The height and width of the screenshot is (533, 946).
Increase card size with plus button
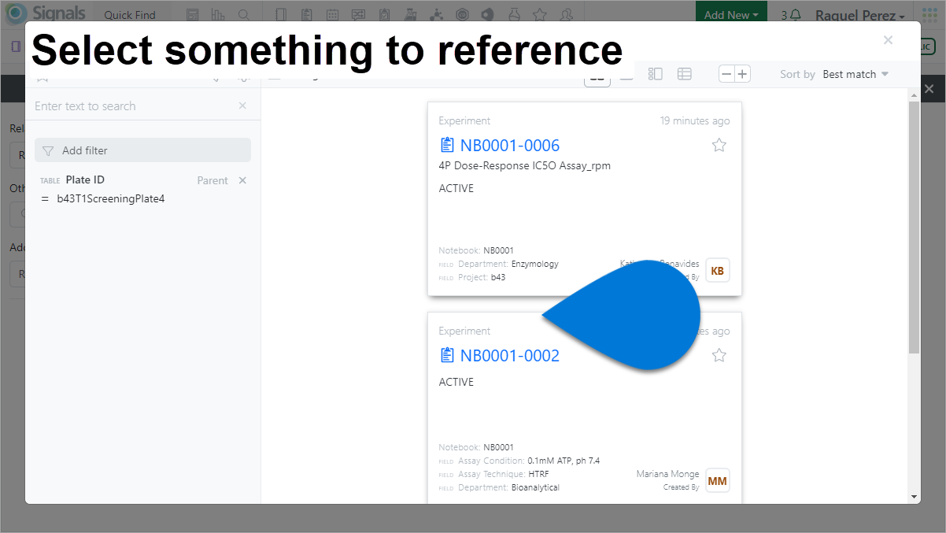tap(742, 74)
